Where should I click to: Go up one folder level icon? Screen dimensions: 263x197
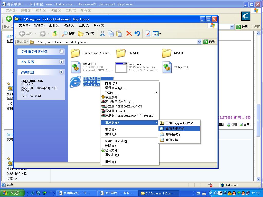click(x=55, y=34)
